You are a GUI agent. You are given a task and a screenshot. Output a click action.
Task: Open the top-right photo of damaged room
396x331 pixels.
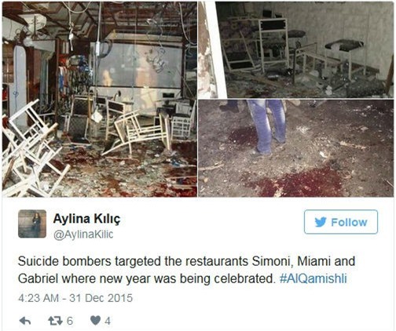tap(296, 50)
